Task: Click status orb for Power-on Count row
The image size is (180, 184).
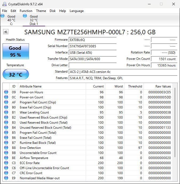Action: coord(6,97)
